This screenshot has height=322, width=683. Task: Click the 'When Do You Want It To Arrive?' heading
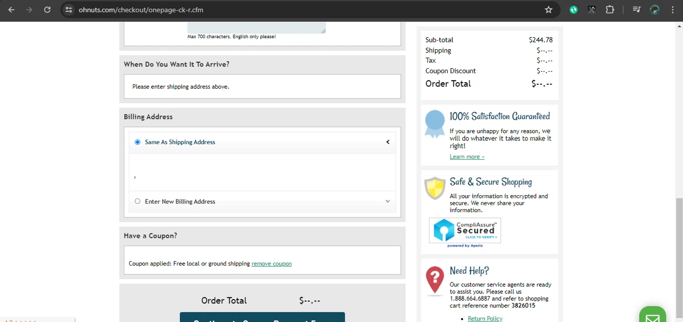click(176, 64)
